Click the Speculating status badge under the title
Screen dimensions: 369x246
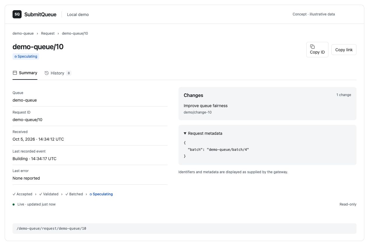tap(26, 56)
